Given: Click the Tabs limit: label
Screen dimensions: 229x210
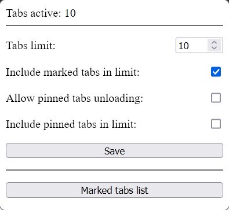Looking at the screenshot, I should [x=31, y=46].
